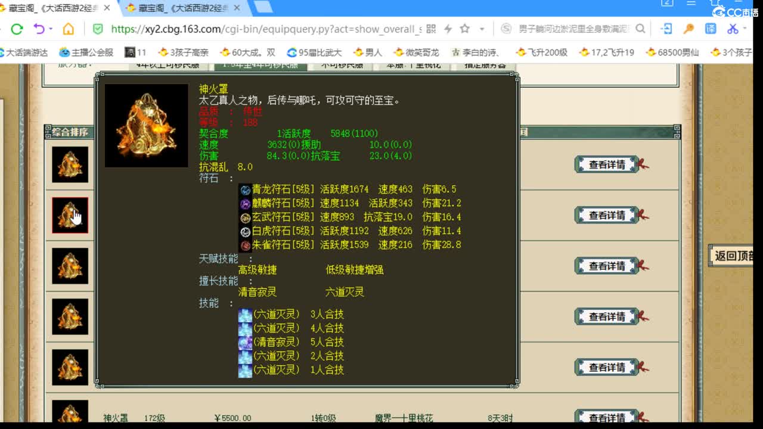Click the translate toolbar icon
Image resolution: width=763 pixels, height=429 pixels.
coord(711,29)
